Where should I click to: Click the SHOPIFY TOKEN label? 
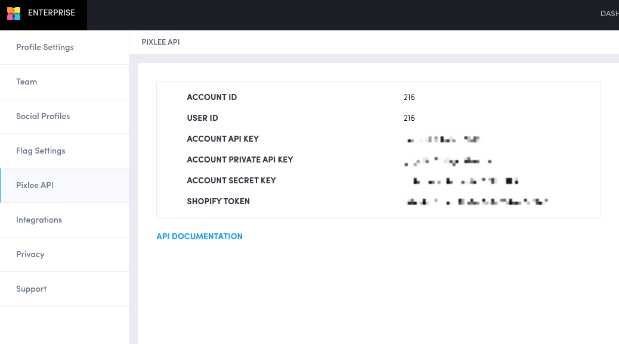point(218,201)
